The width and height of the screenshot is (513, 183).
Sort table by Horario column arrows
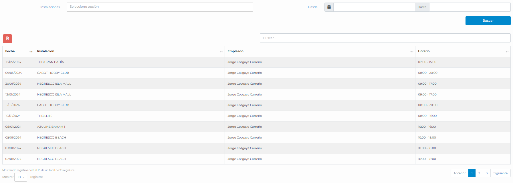coord(507,52)
